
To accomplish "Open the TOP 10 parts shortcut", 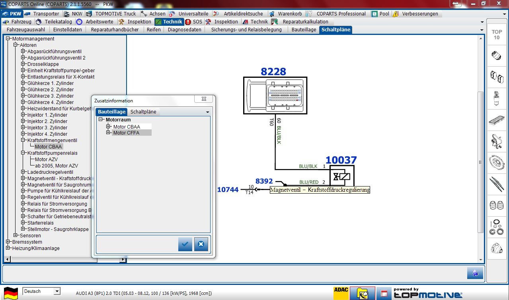I will (x=496, y=35).
